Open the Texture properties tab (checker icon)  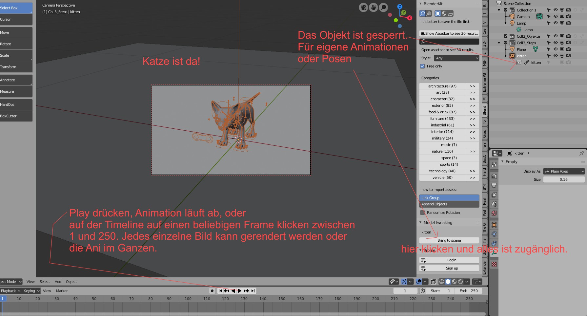[494, 264]
